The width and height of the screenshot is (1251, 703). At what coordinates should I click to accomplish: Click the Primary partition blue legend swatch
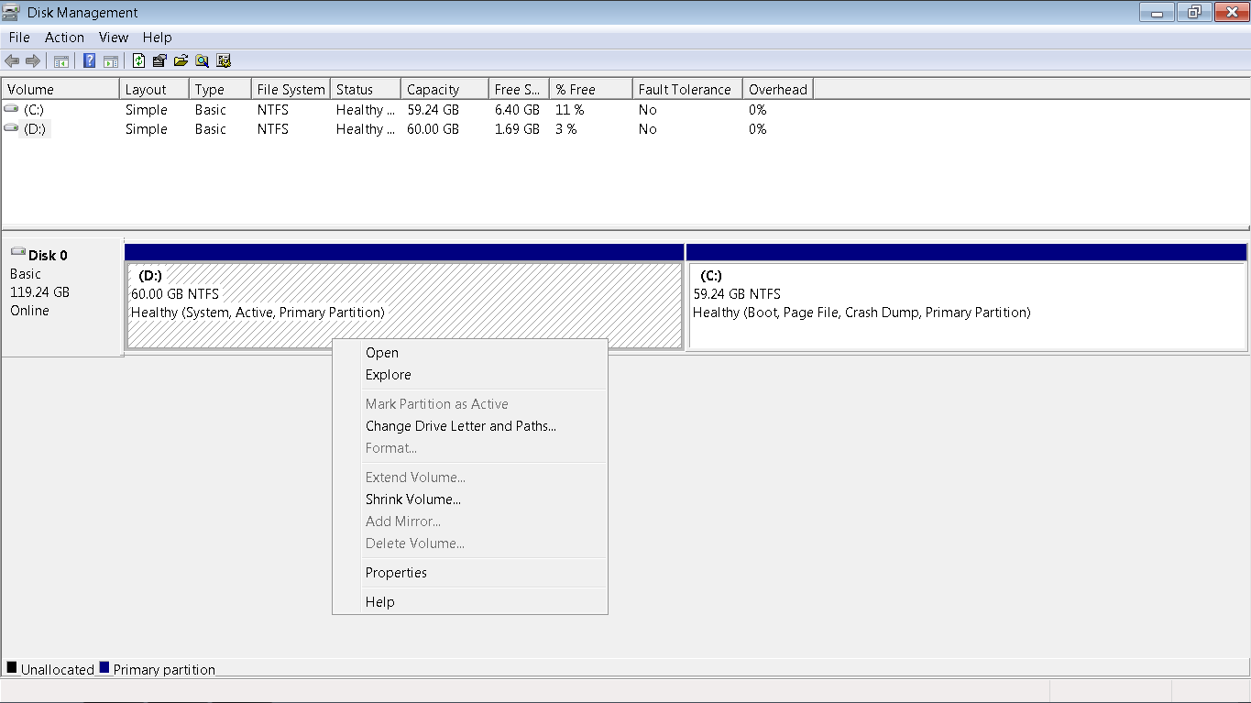pos(104,667)
